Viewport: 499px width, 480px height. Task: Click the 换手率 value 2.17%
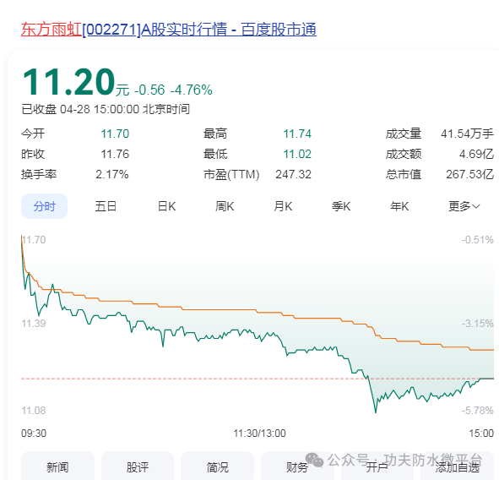[x=112, y=175]
